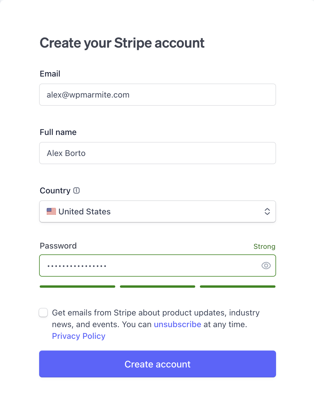The image size is (314, 399).
Task: Click the Country label text
Action: pyautogui.click(x=55, y=190)
